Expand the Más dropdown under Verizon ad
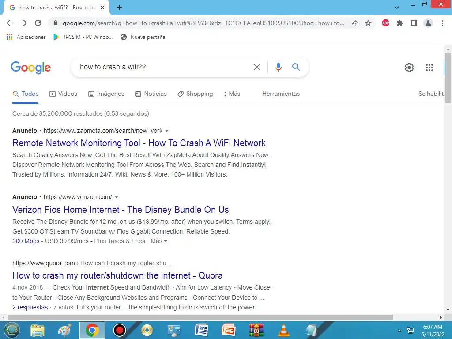 [159, 241]
